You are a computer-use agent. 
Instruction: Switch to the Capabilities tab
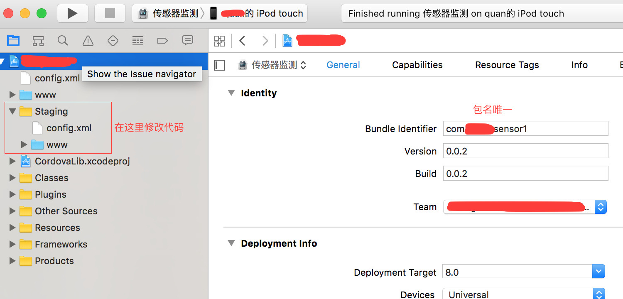[x=417, y=65]
